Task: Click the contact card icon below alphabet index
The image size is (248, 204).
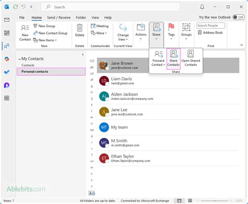Action: 92,193
